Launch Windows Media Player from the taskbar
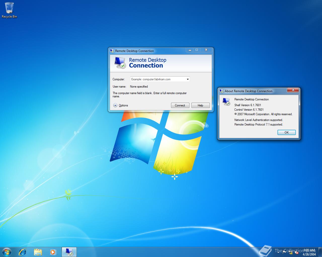322x257 pixels. coord(53,252)
